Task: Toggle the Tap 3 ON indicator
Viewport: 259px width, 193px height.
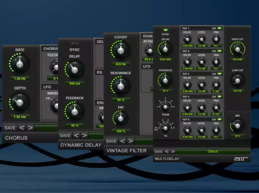Action: click(x=220, y=74)
